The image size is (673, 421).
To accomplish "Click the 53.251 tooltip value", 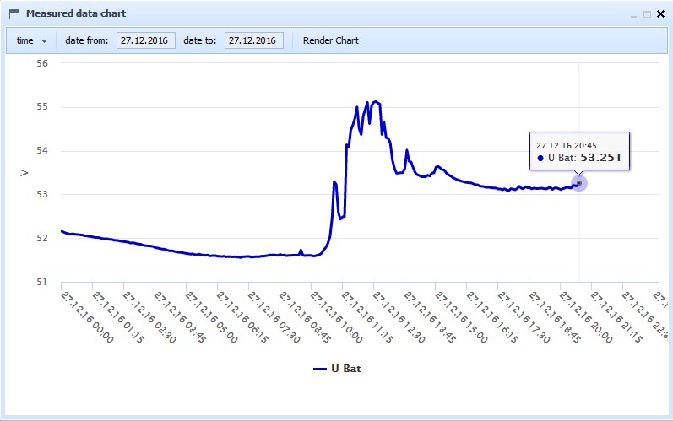I will [x=600, y=158].
